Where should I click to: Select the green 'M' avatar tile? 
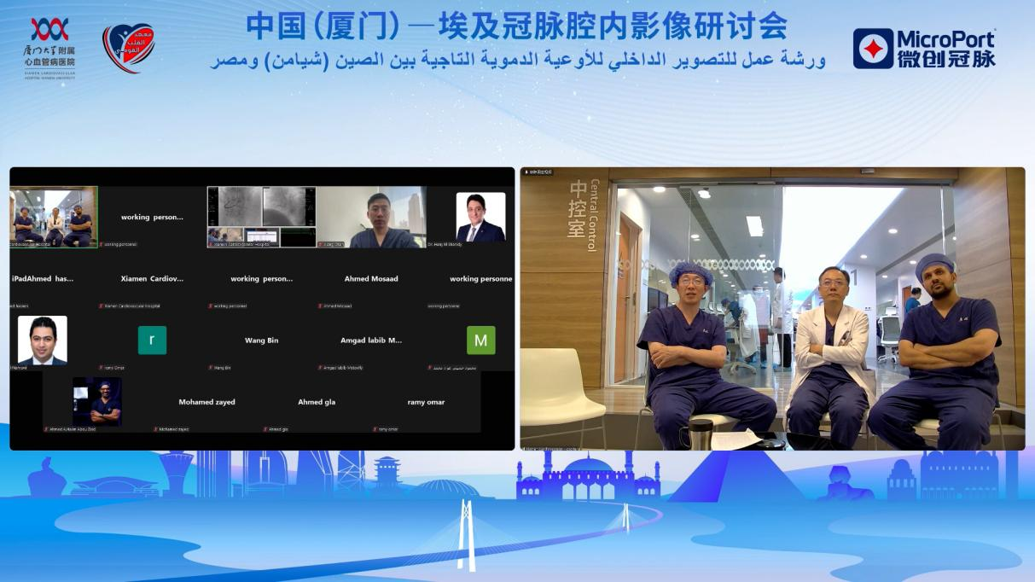pos(480,340)
